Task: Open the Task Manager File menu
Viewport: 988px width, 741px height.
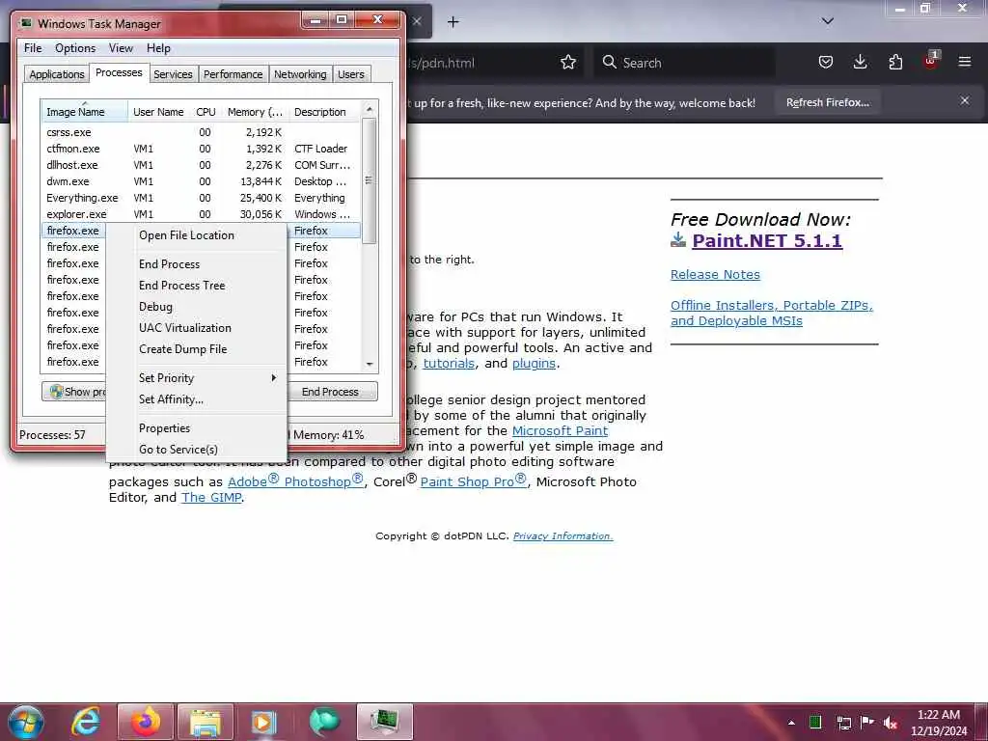Action: 33,48
